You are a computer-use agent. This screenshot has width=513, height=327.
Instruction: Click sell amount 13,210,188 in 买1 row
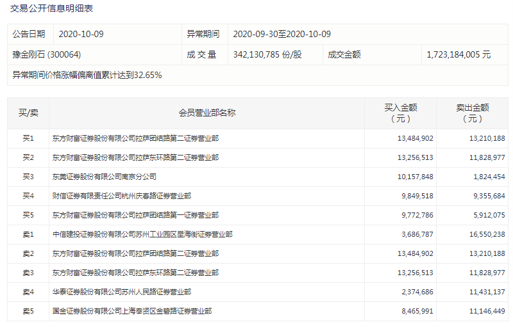[x=487, y=138]
